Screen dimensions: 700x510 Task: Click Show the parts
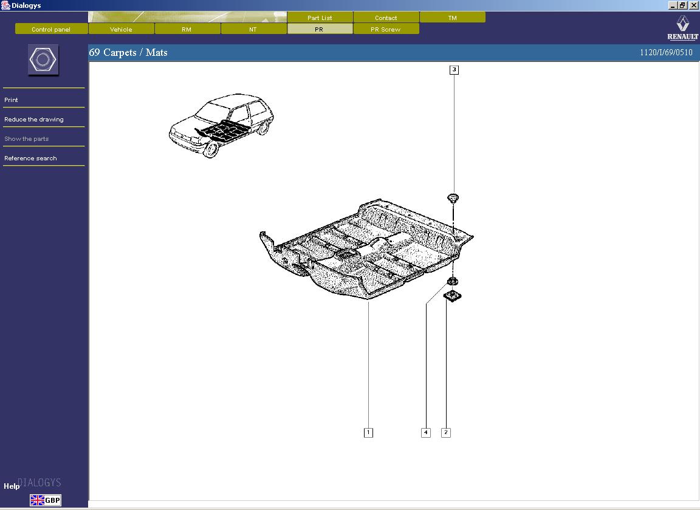click(26, 139)
